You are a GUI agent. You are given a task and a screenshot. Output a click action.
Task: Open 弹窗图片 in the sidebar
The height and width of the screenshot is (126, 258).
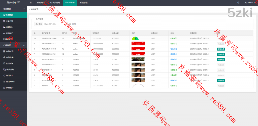pos(10,87)
